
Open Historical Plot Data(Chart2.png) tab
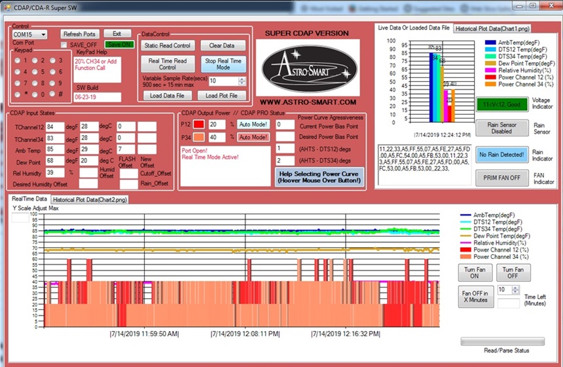(x=90, y=199)
